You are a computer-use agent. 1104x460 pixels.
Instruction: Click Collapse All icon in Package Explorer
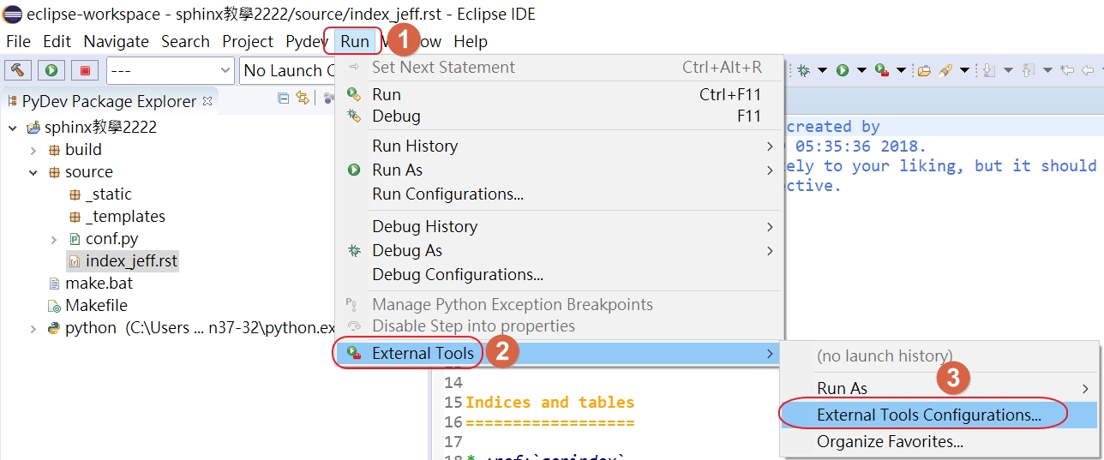coord(284,99)
